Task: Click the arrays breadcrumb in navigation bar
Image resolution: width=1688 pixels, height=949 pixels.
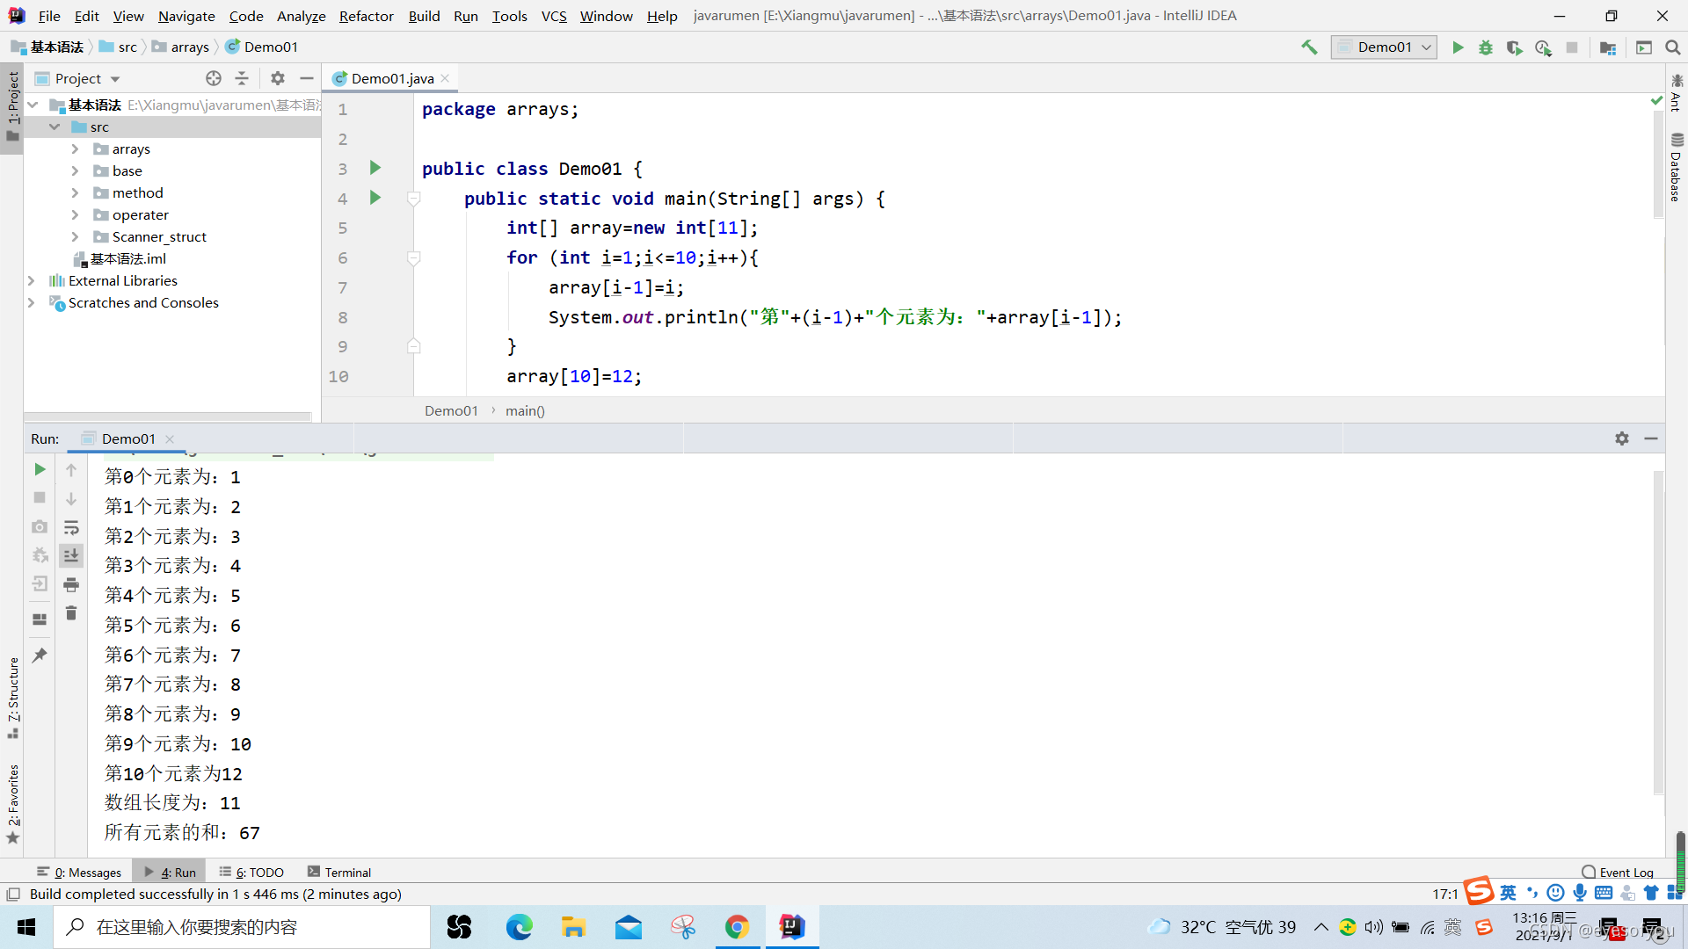Action: click(181, 47)
